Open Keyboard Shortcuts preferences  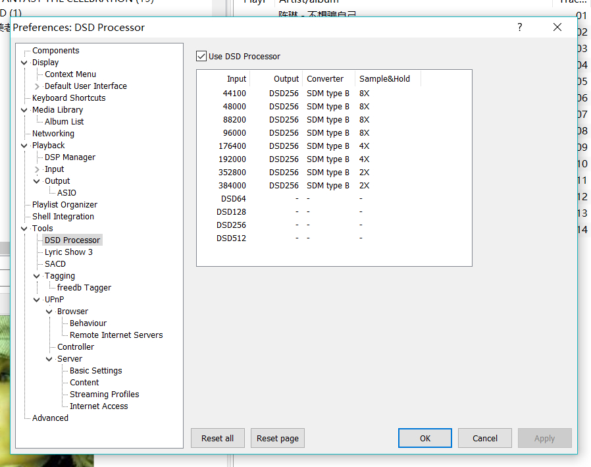tap(68, 98)
